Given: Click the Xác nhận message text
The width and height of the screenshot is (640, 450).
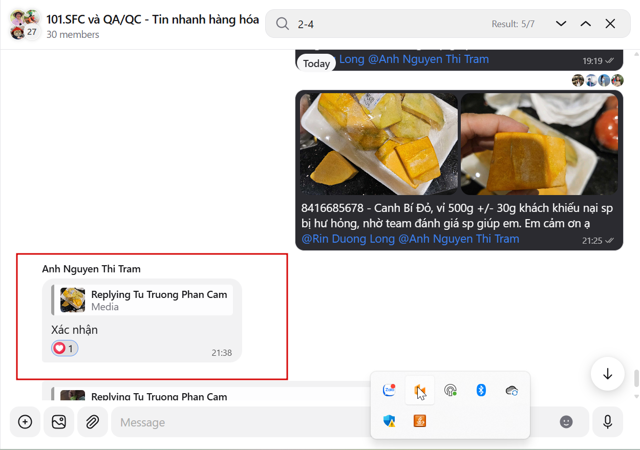Looking at the screenshot, I should coord(74,330).
